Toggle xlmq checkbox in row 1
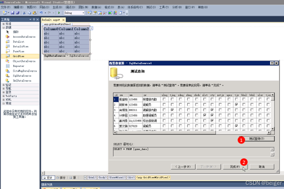This screenshot has width=284, height=189. click(x=164, y=99)
